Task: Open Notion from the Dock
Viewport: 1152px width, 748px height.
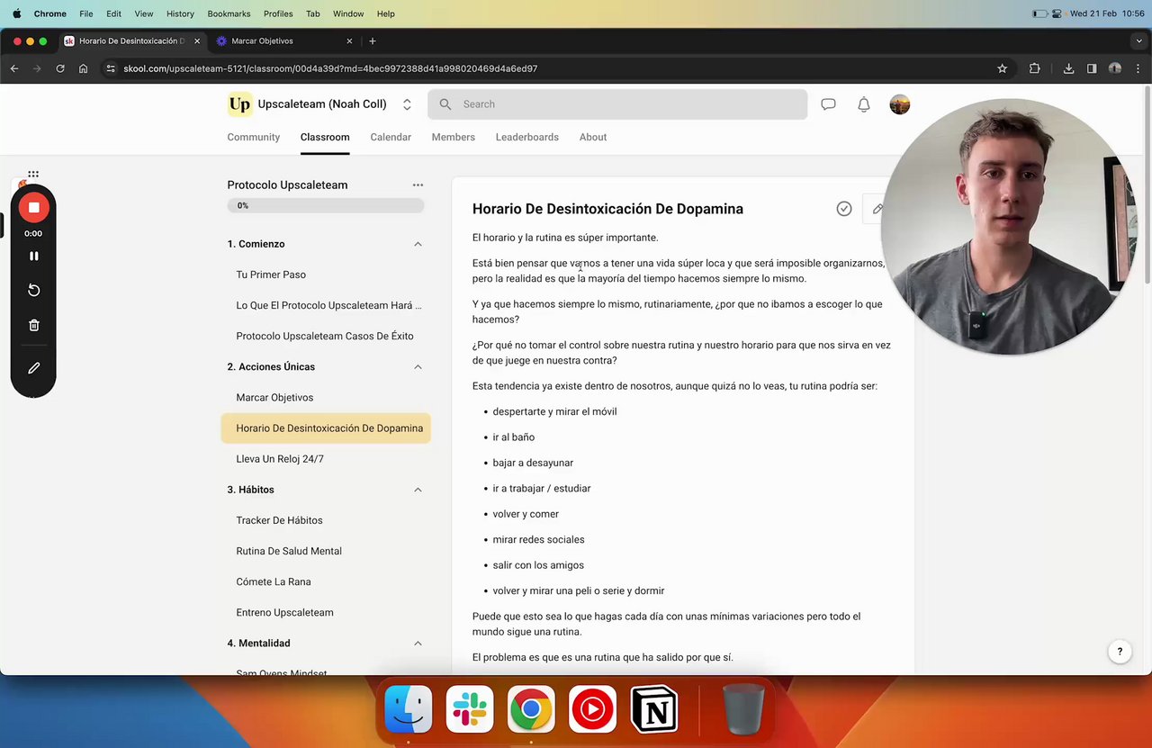Action: click(x=653, y=709)
